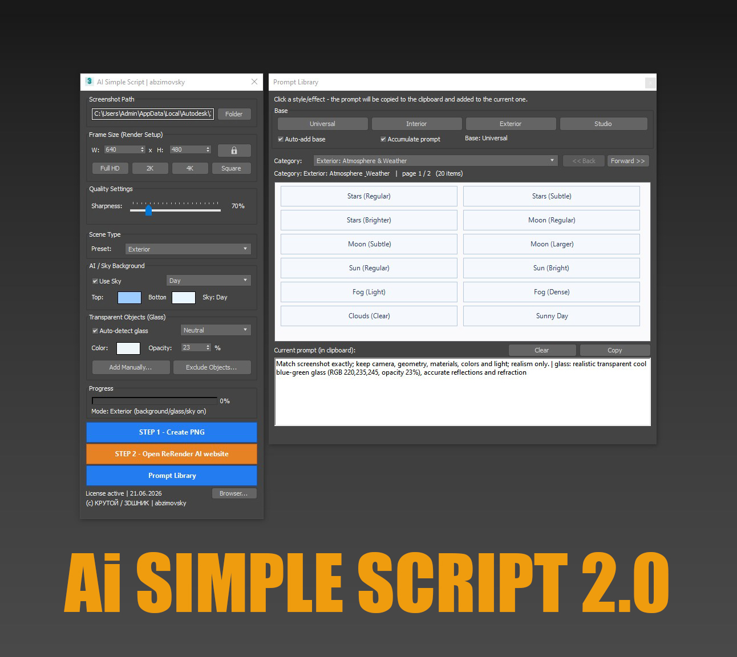The image size is (737, 657).
Task: Add the Sun (Regular) prompt
Action: pos(369,268)
